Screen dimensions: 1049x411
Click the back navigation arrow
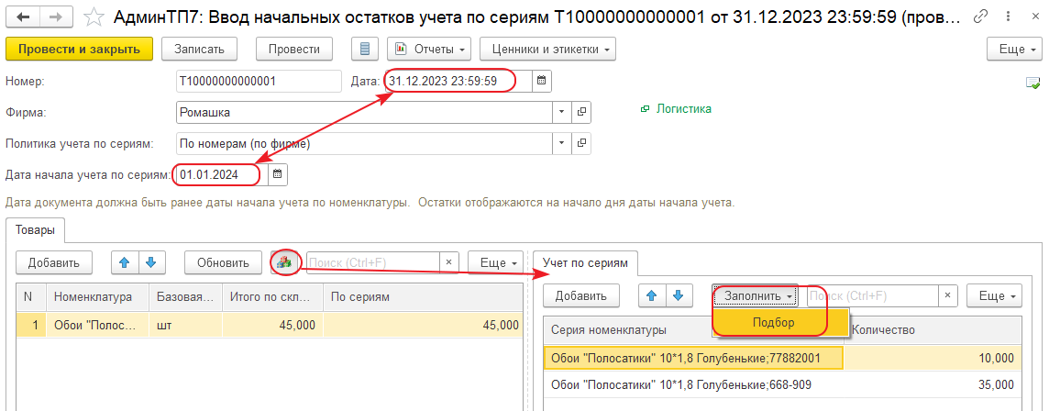24,17
